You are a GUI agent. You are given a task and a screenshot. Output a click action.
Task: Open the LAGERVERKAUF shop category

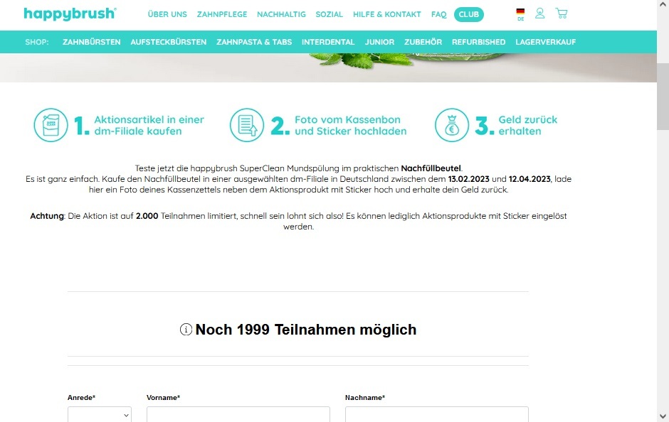(546, 42)
